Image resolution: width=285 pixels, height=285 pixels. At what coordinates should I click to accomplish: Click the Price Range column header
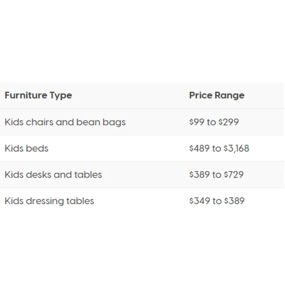217,95
